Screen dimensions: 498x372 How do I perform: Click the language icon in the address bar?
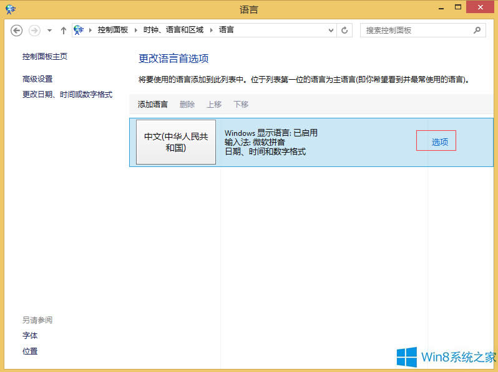(79, 30)
